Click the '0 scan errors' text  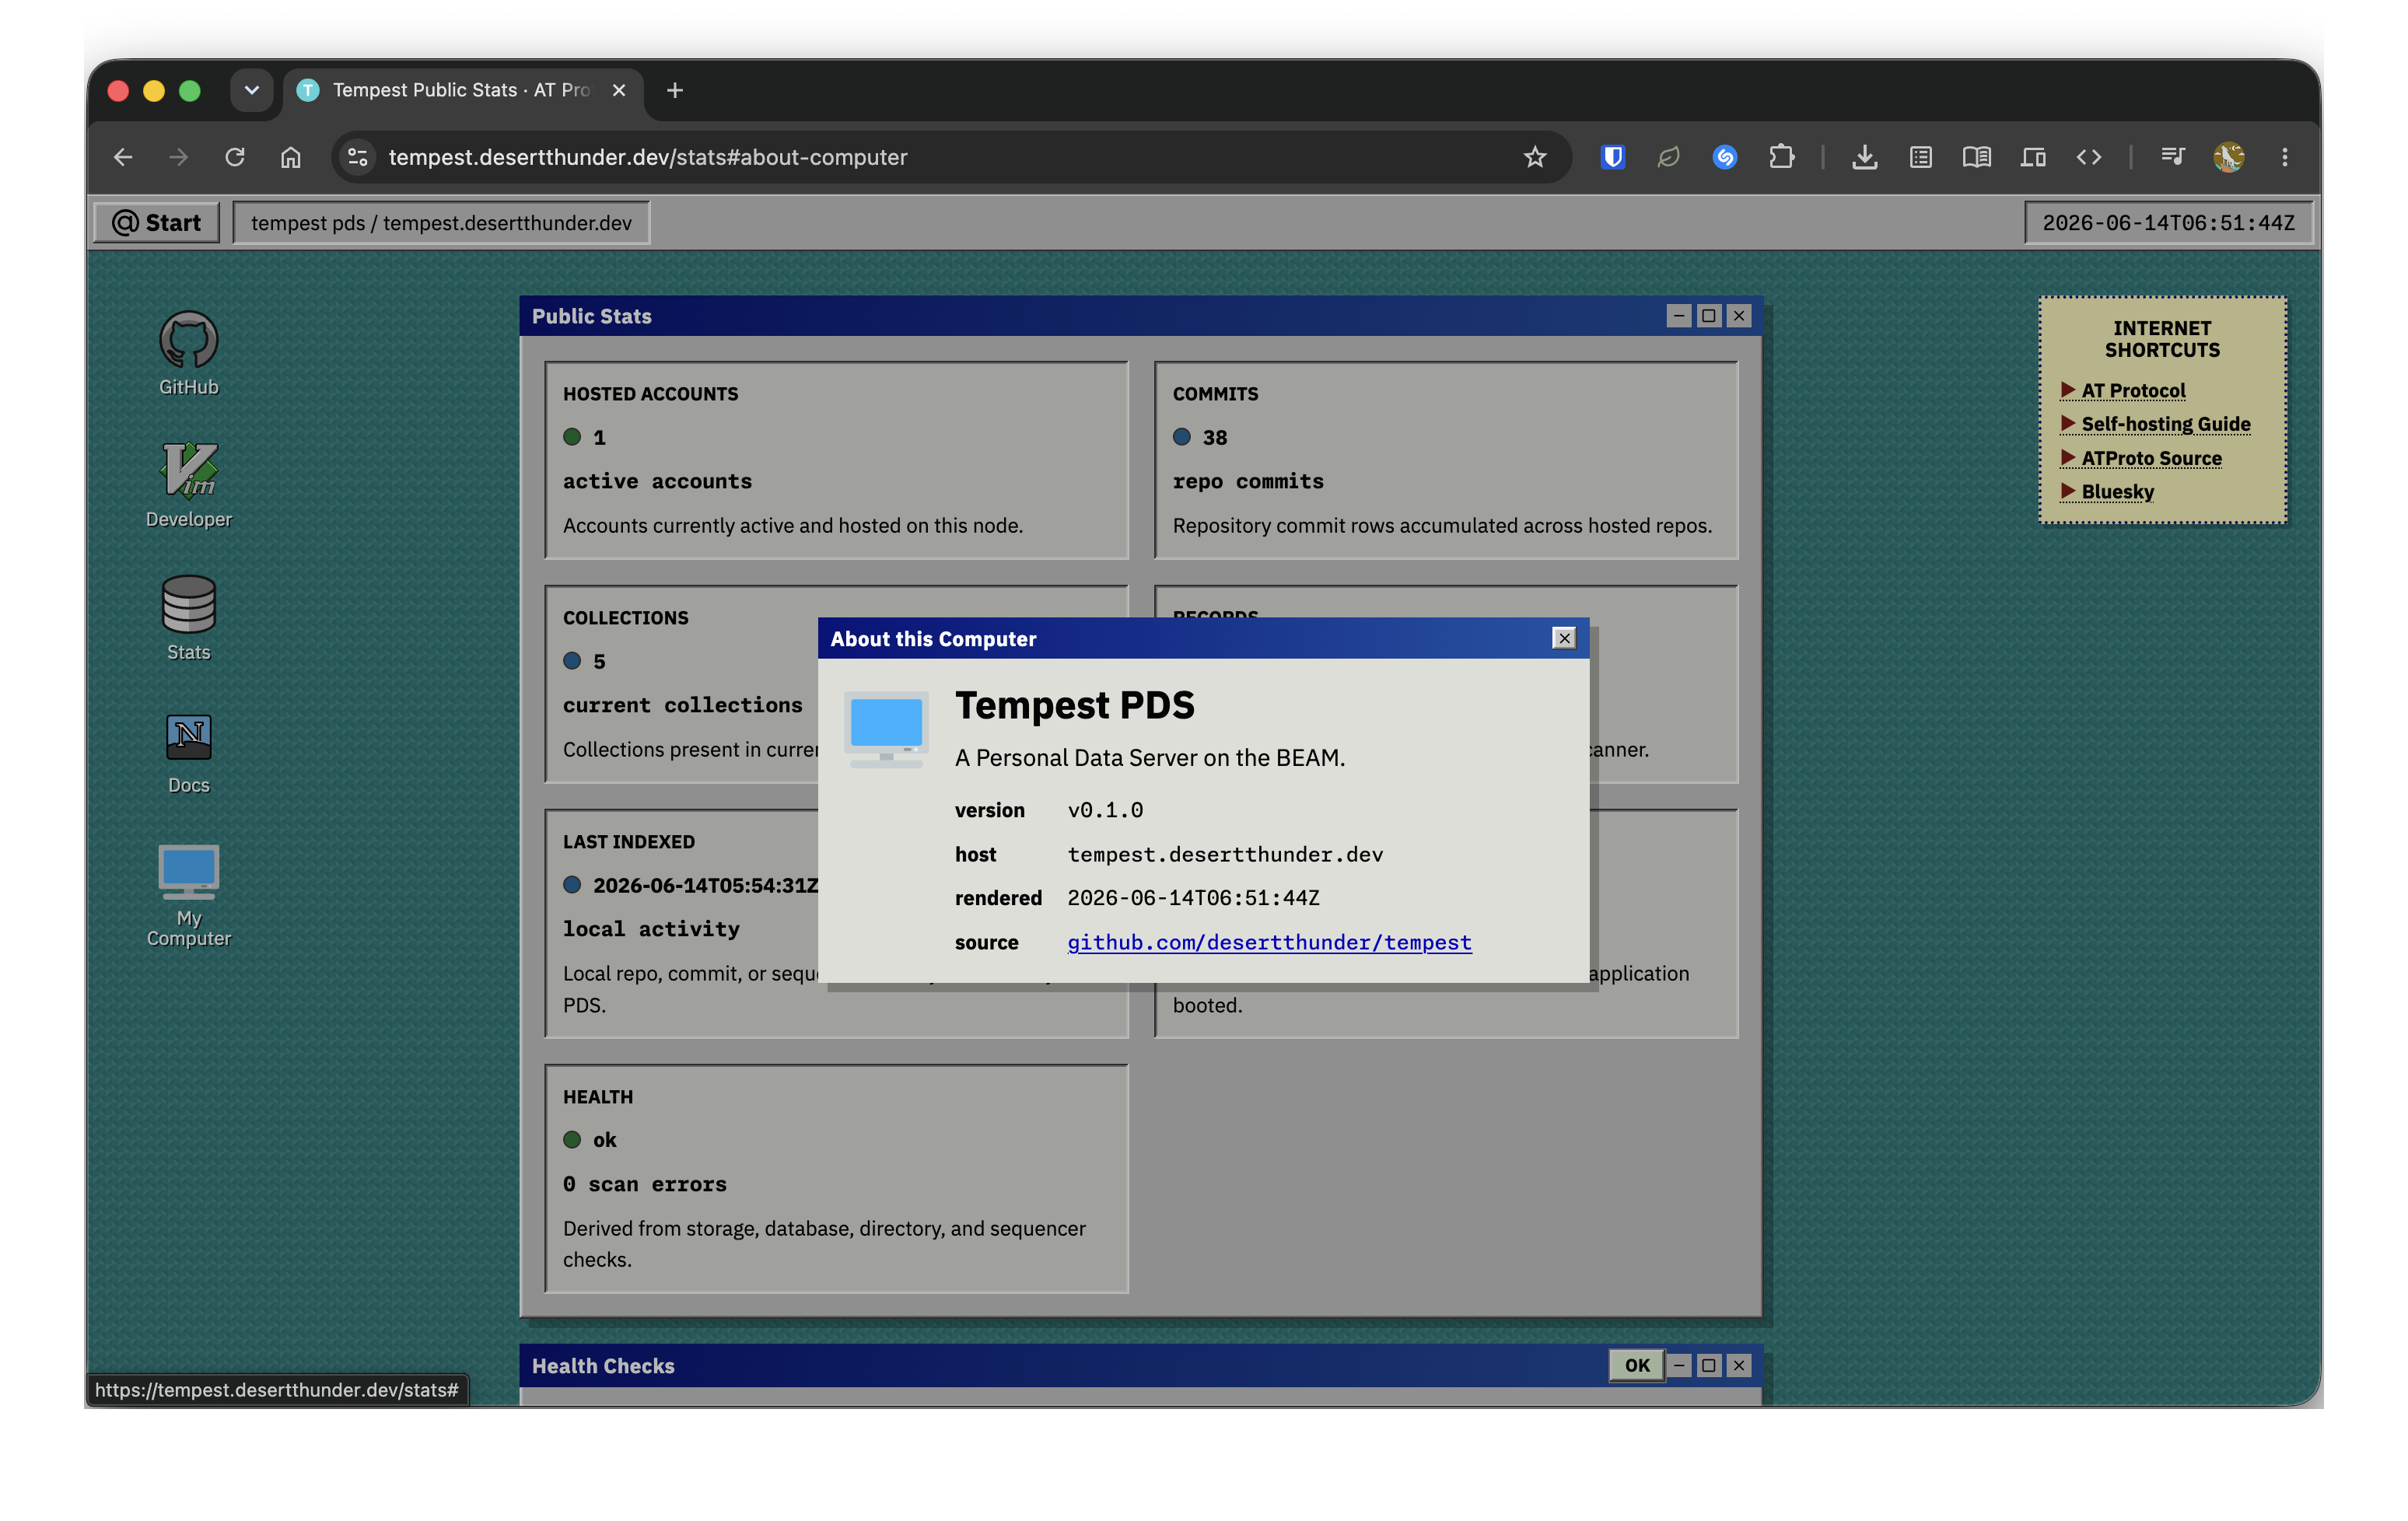(645, 1184)
